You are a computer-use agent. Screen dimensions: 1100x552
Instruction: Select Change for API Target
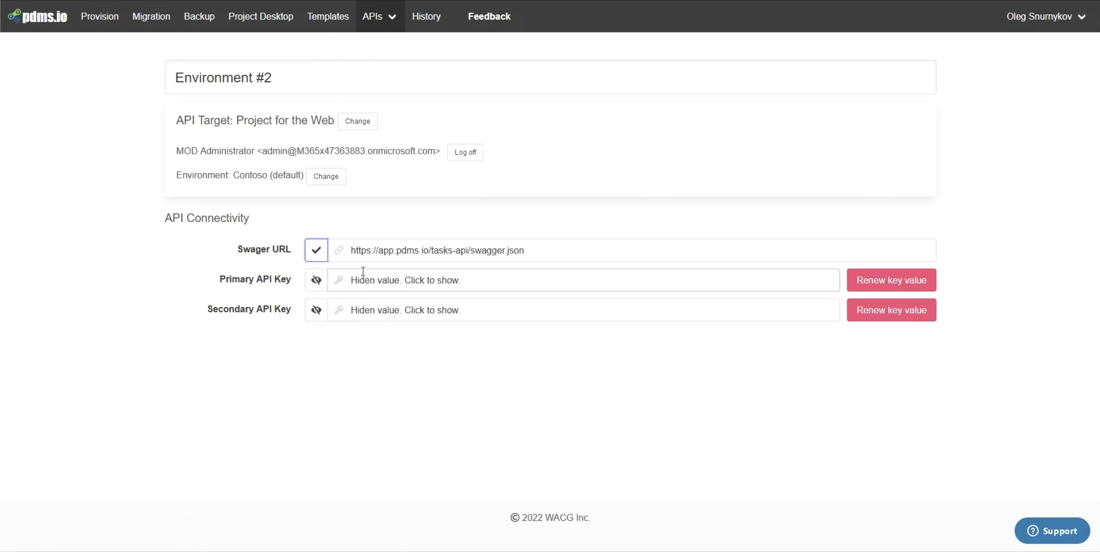pyautogui.click(x=356, y=121)
